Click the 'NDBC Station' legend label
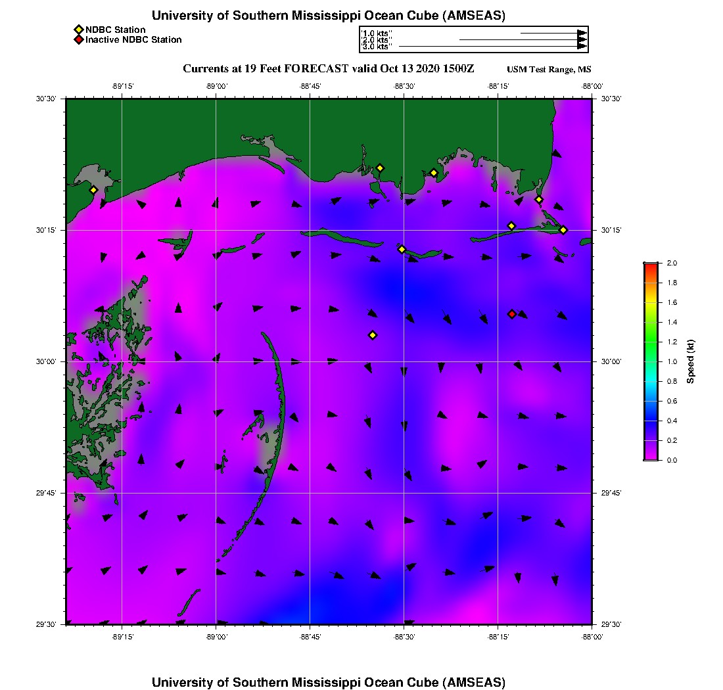Screen dimensions: 723x690 [116, 30]
